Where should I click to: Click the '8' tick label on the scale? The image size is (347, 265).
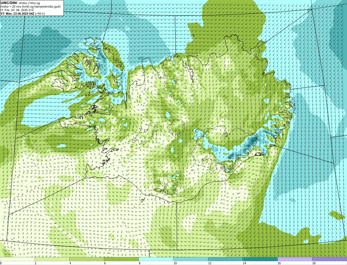point(140,263)
